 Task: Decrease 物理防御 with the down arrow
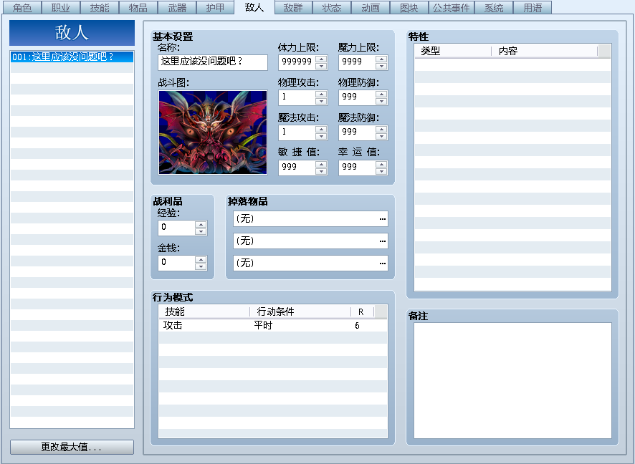point(381,101)
